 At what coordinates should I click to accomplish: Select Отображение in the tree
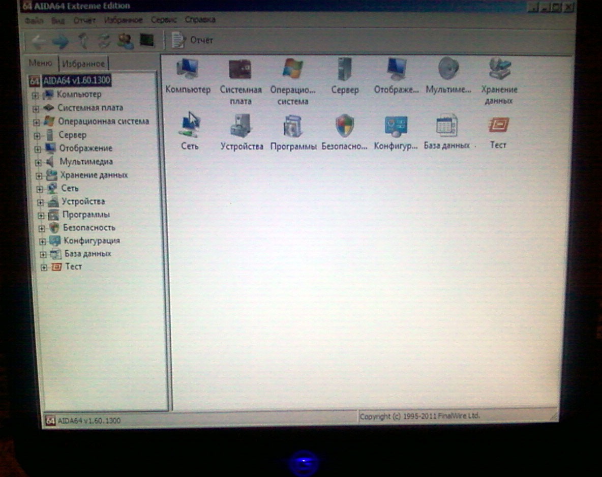coord(85,148)
